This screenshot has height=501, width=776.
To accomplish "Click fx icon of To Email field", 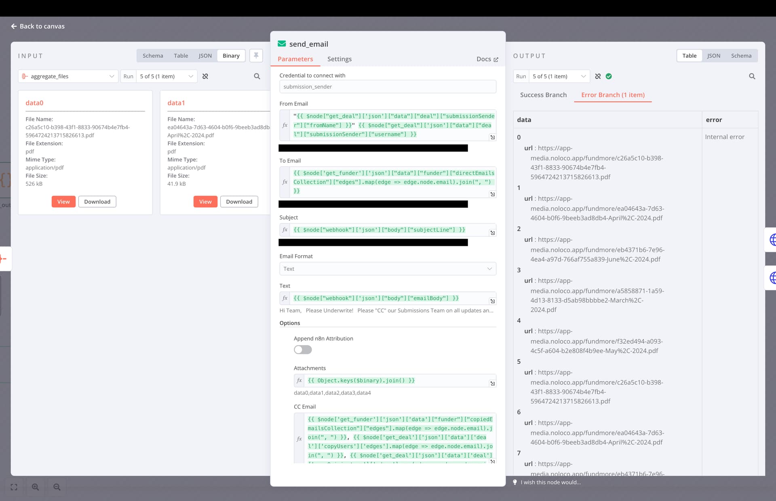I will [x=285, y=182].
